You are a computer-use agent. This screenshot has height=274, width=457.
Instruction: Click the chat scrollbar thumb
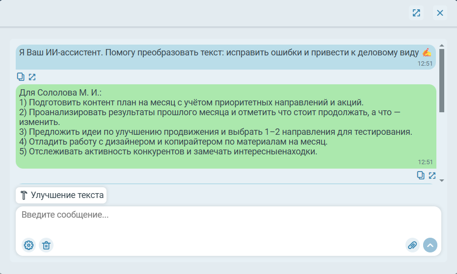[x=442, y=80]
